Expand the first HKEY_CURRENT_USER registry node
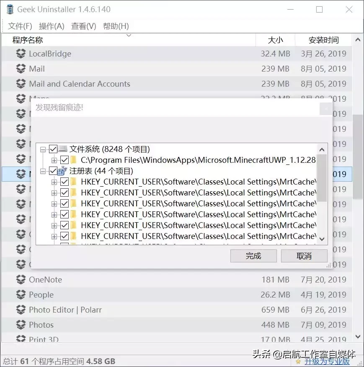 (x=54, y=182)
